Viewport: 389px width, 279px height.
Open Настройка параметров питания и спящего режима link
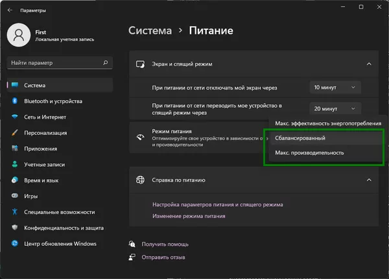click(217, 204)
